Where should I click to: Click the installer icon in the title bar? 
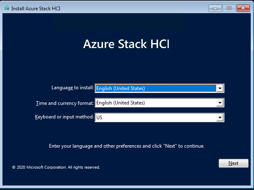7,8
